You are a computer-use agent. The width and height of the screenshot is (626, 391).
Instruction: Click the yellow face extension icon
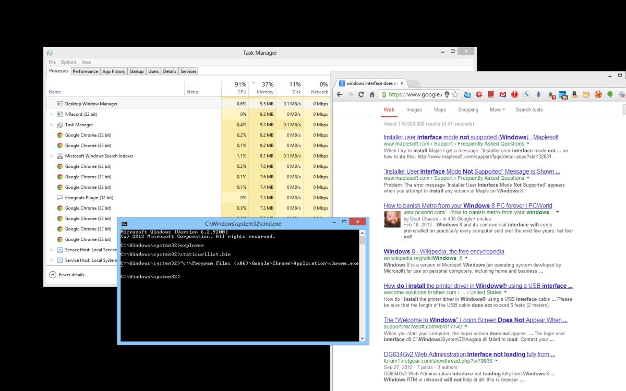pos(586,95)
